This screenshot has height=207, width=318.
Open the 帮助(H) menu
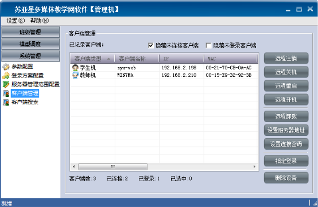(x=40, y=21)
